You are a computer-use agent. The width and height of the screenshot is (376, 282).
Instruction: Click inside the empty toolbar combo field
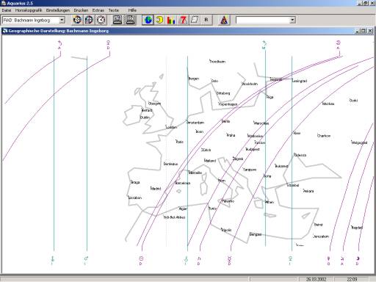coord(263,20)
